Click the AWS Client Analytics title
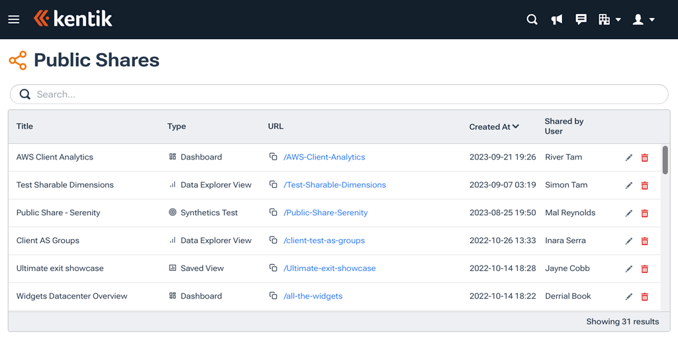The height and width of the screenshot is (339, 678). point(55,157)
